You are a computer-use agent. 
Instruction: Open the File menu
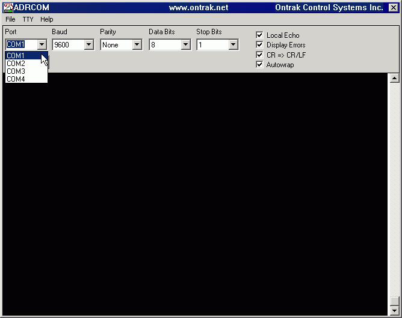click(x=10, y=19)
